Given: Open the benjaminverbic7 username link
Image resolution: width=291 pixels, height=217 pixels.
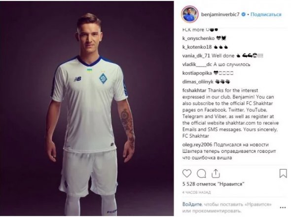Looking at the screenshot, I should pos(220,14).
